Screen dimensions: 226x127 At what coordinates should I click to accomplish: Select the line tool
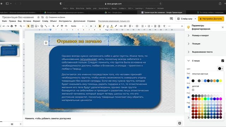pos(46,26)
